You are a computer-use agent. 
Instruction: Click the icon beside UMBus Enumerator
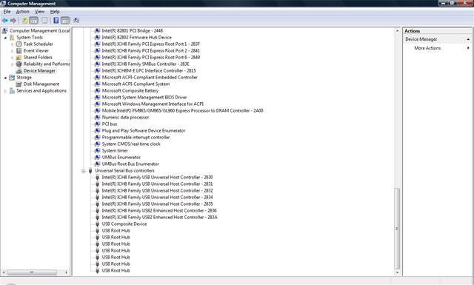click(x=97, y=157)
